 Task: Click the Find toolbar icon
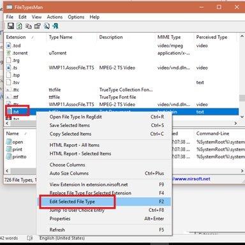(47, 26)
